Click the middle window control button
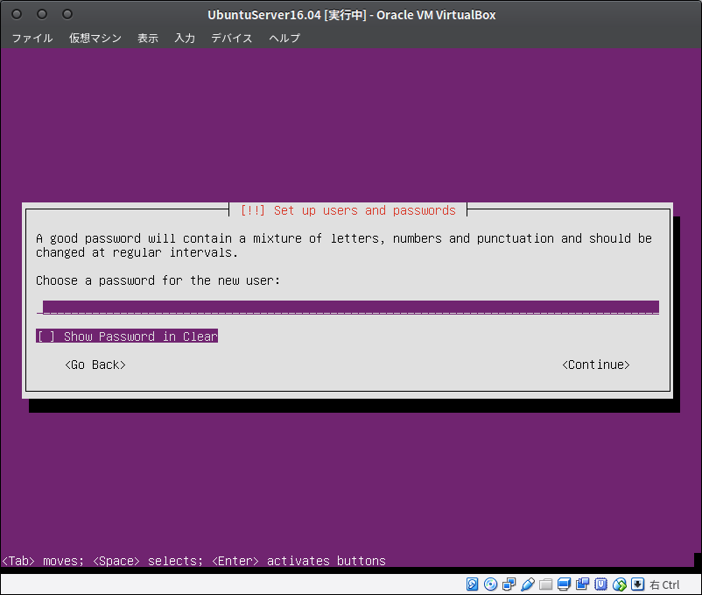Screen dimensions: 702x595 (42, 14)
